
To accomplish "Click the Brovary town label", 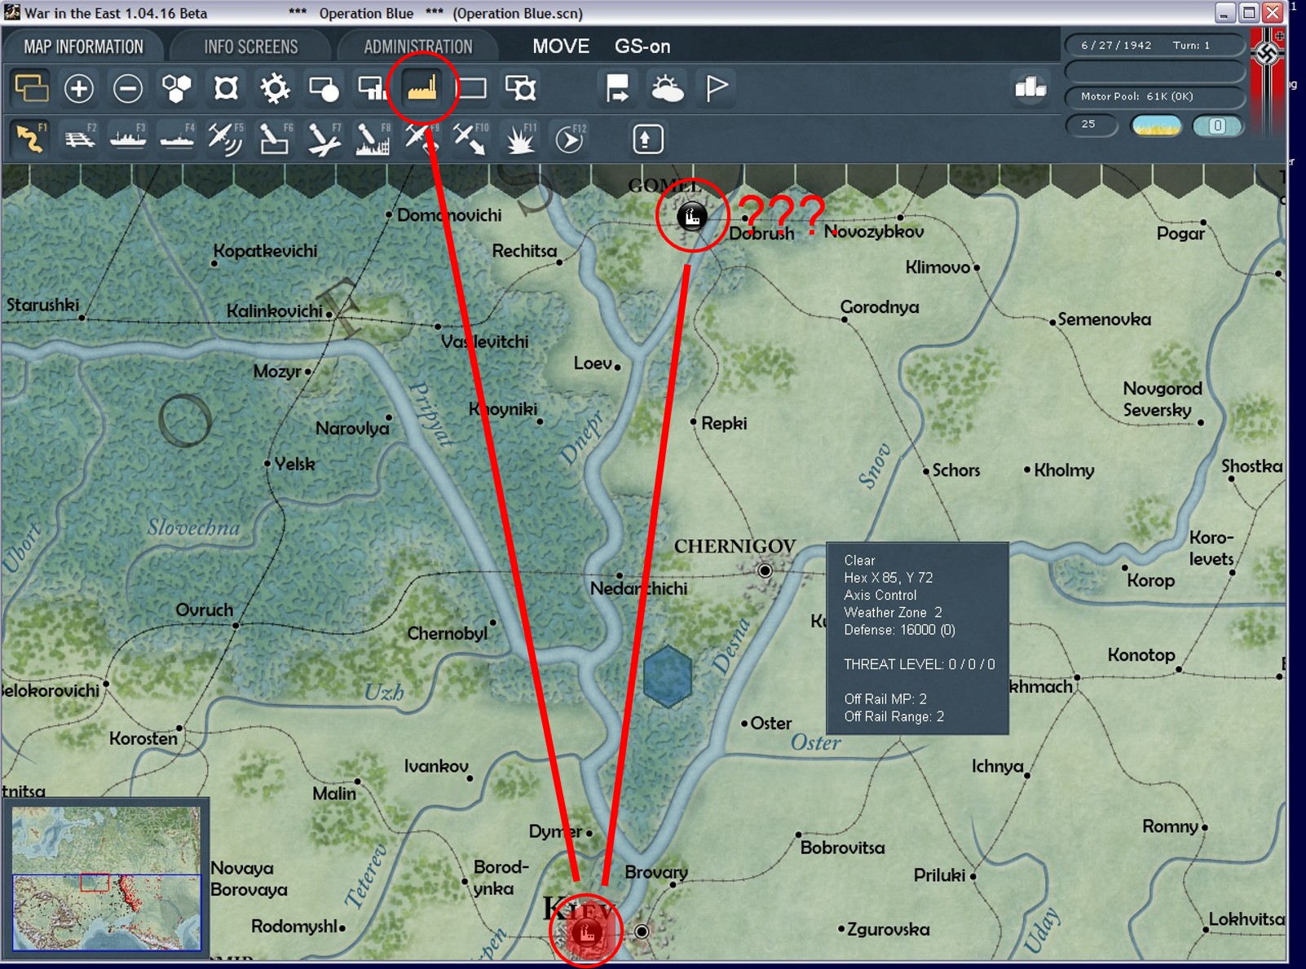I will (x=656, y=873).
